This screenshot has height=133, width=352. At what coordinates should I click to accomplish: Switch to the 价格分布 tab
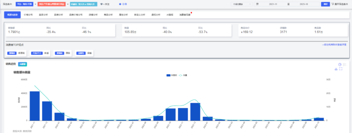28,15
